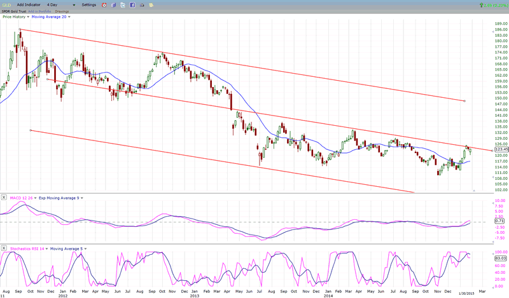Image resolution: width=509 pixels, height=298 pixels.
Task: Click the yellow note icon in the toolbar
Action: pos(151,4)
